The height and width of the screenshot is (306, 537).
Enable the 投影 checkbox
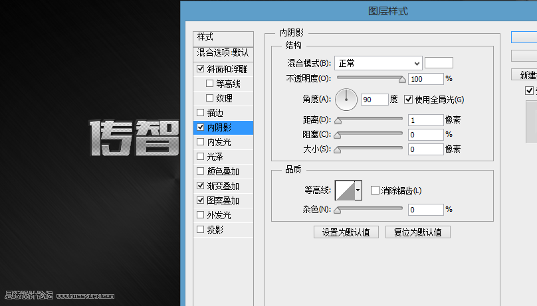tap(200, 230)
